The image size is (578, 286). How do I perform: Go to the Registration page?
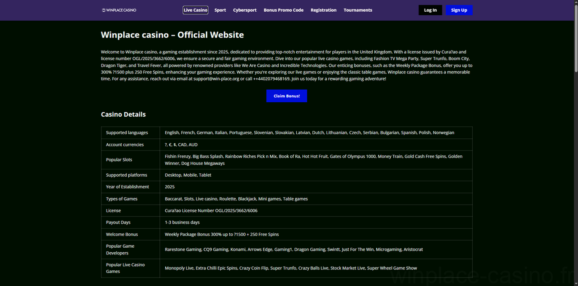pos(323,10)
